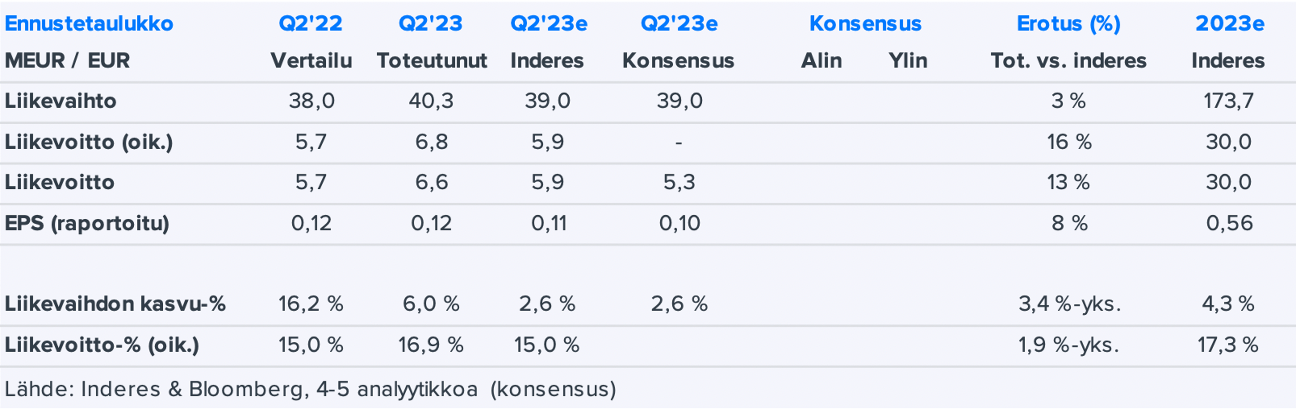Click the Alin subheader

click(821, 61)
